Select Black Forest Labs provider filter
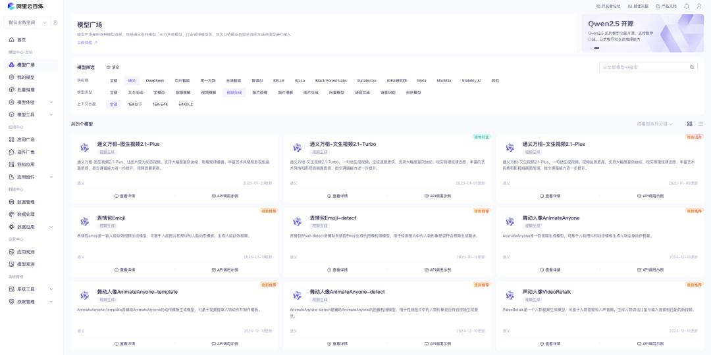The height and width of the screenshot is (355, 711). point(331,81)
